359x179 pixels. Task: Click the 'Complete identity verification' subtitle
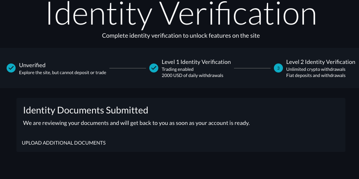181,36
